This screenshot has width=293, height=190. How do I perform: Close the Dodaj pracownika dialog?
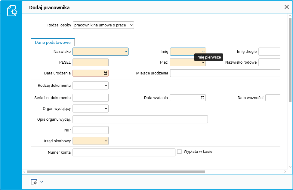point(287,7)
